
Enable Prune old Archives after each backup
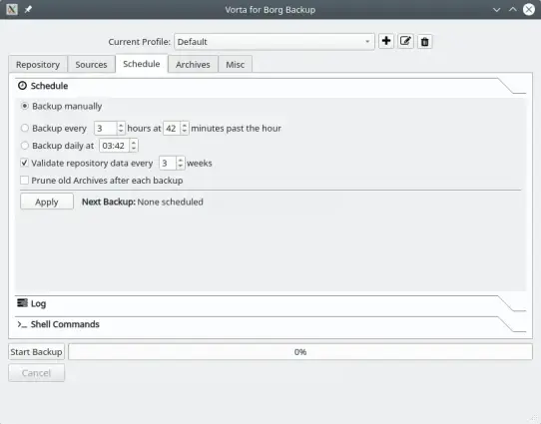coord(24,181)
